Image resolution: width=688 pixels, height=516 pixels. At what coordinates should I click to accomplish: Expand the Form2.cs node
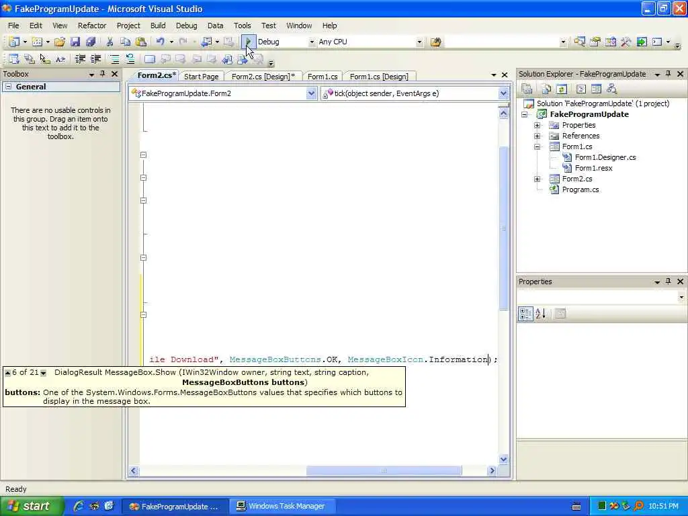tap(537, 179)
